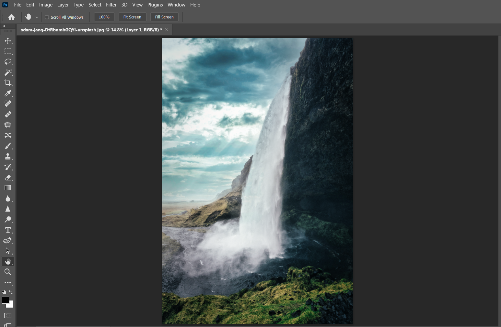Open the Edit Toolbar three-dots menu

click(x=8, y=283)
